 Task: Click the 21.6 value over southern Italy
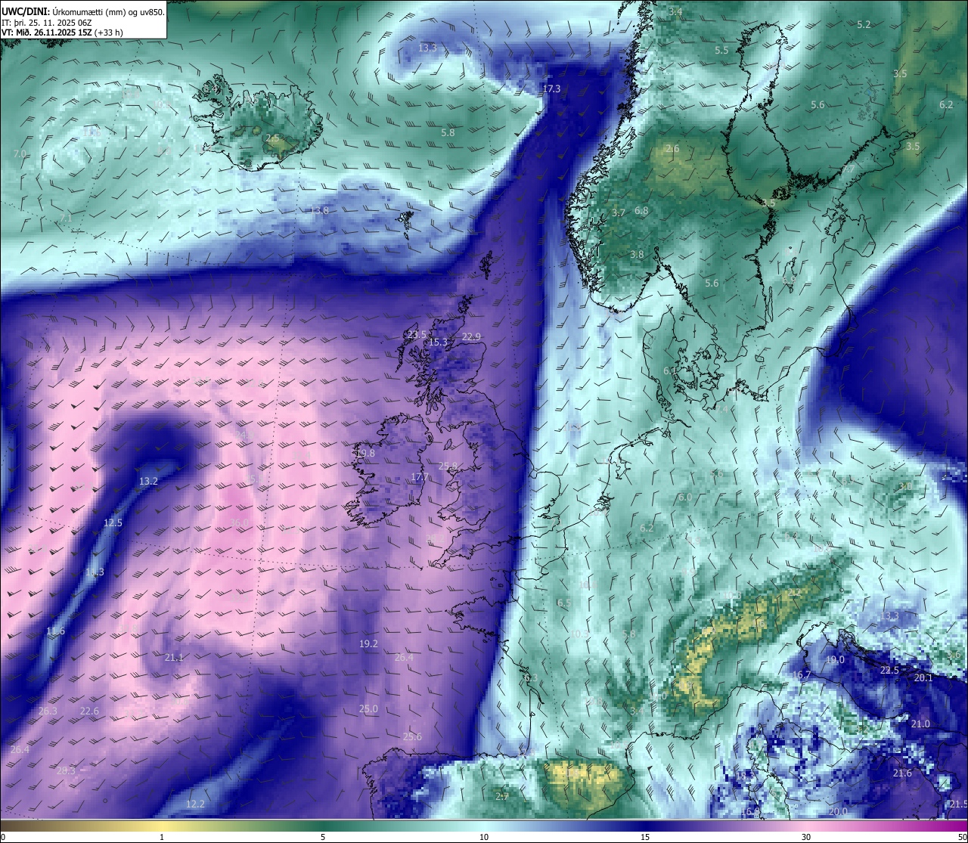(x=902, y=773)
